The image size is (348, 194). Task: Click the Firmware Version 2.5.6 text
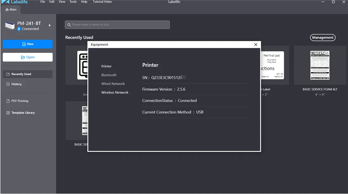pyautogui.click(x=164, y=89)
